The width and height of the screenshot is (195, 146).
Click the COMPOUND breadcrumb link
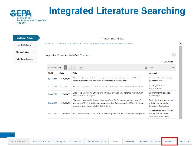click(62, 44)
